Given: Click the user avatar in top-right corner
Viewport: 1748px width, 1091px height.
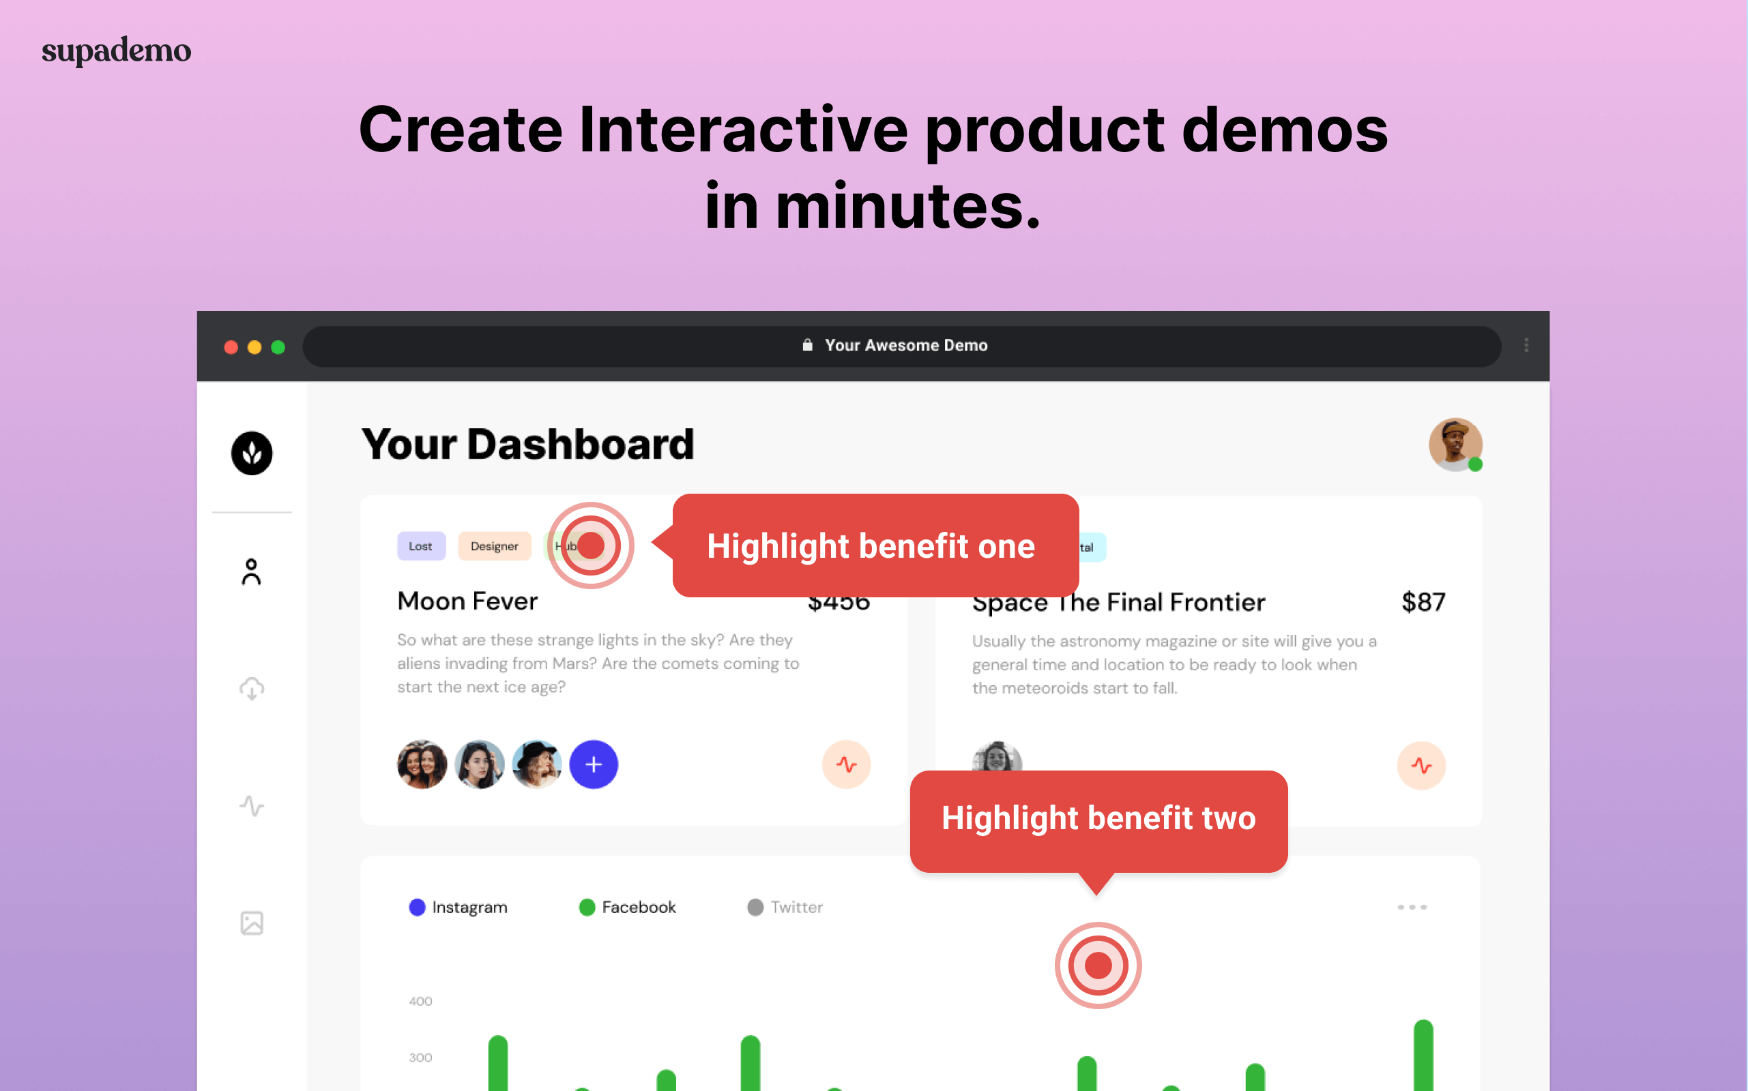Looking at the screenshot, I should (1456, 443).
